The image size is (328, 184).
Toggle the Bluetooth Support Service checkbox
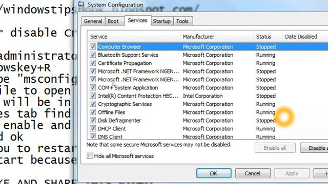point(93,55)
